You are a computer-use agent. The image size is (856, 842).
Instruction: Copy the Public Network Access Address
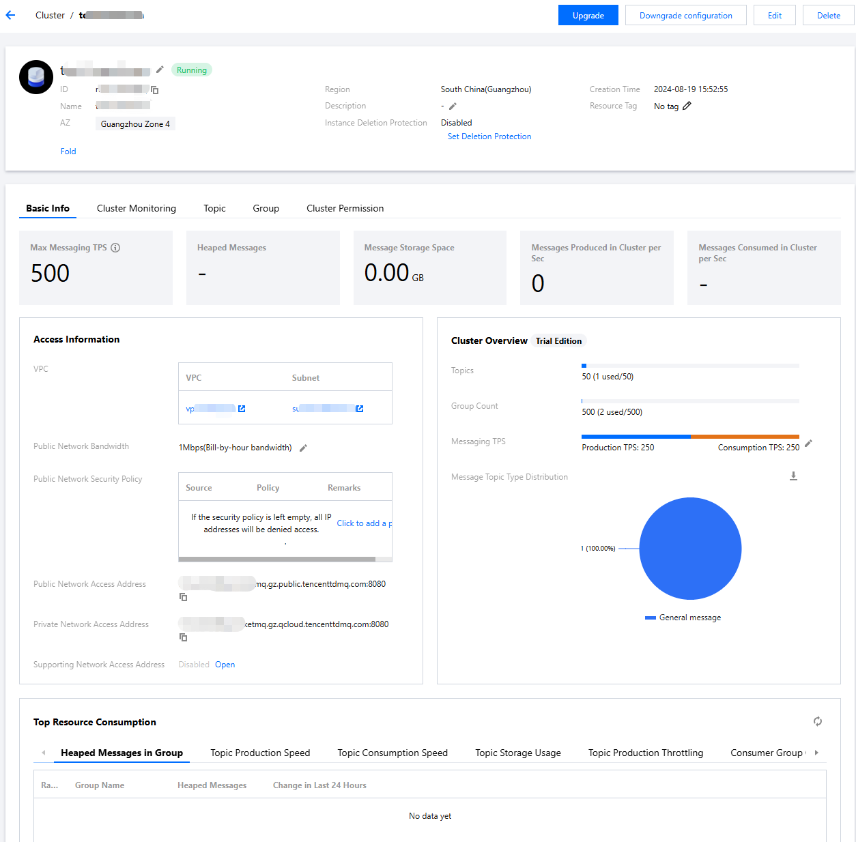click(x=183, y=597)
